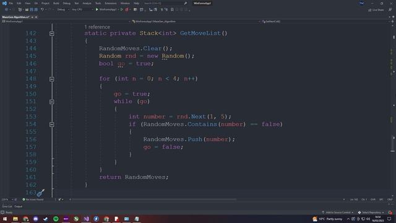
Task: Open the weather widget showing Partly sunny
Action: click(327, 219)
